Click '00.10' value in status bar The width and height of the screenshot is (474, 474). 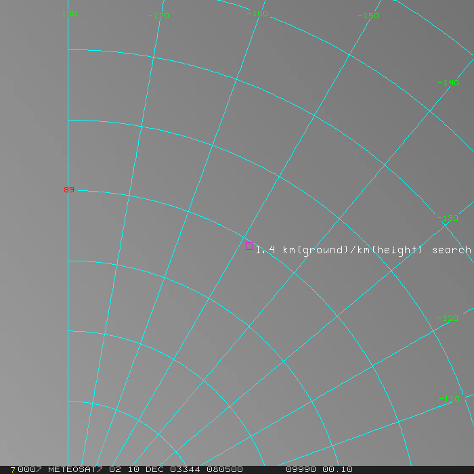tap(337, 469)
